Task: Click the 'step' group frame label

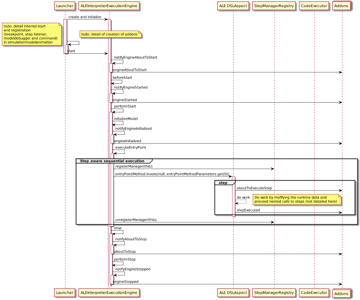Action: point(223,183)
